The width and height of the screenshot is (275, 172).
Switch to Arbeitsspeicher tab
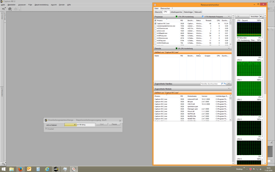[176, 12]
